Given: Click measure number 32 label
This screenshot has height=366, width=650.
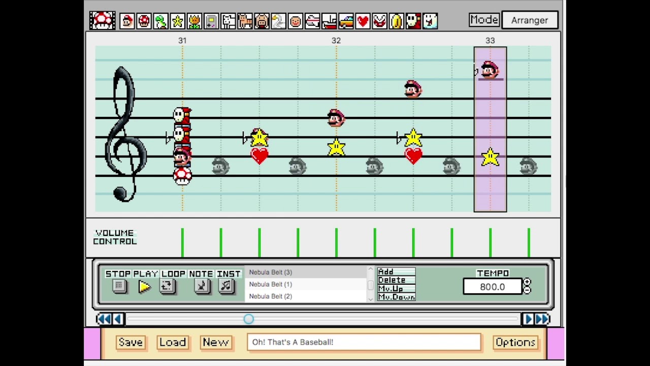Looking at the screenshot, I should [x=336, y=40].
